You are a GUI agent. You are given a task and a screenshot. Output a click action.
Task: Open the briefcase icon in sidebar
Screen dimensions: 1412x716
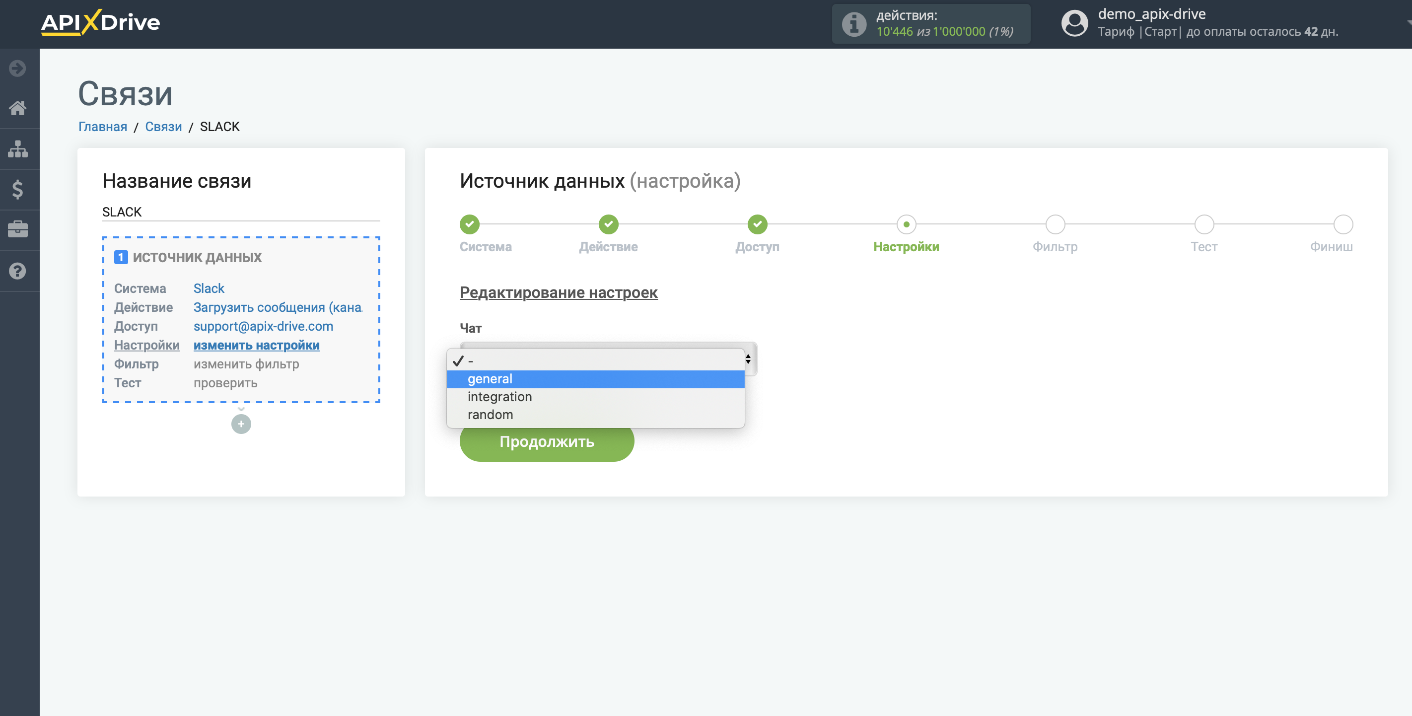[17, 230]
